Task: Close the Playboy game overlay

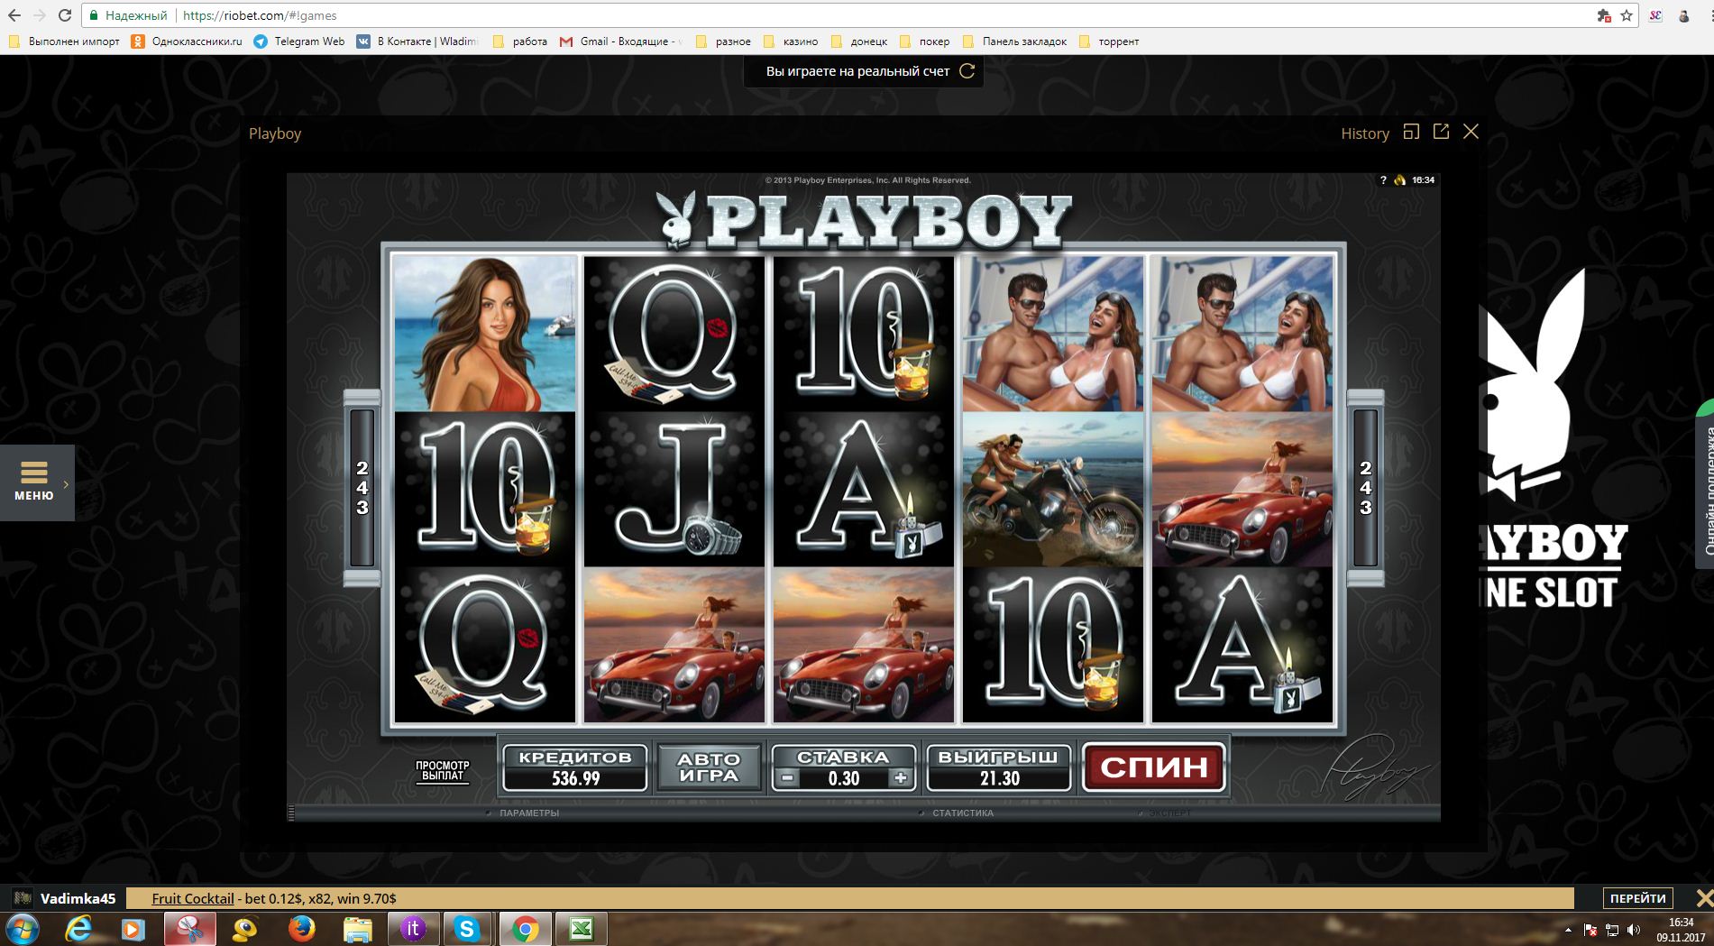Action: coord(1471,132)
